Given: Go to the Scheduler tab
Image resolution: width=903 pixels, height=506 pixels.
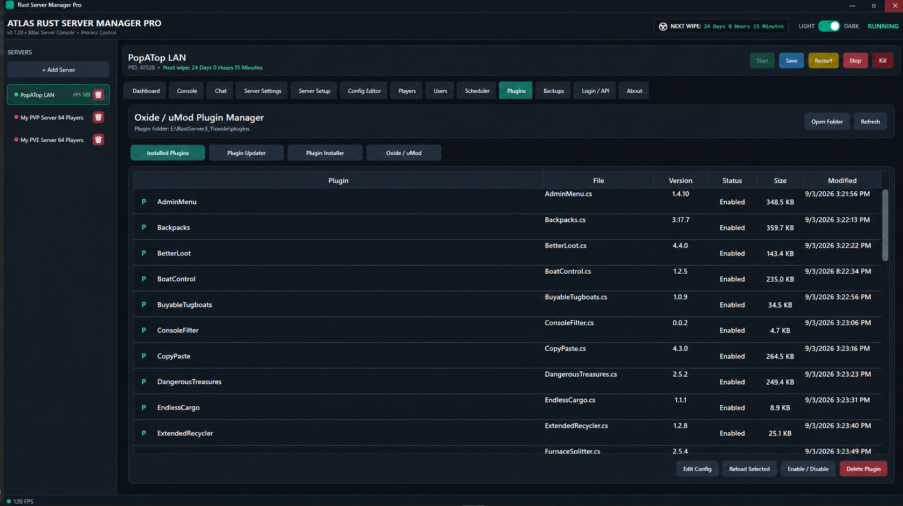Looking at the screenshot, I should (477, 91).
